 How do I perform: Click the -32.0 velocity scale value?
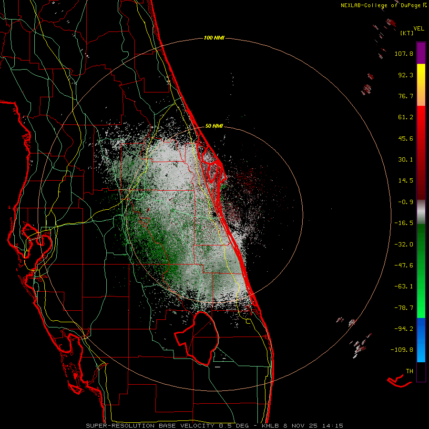(404, 245)
